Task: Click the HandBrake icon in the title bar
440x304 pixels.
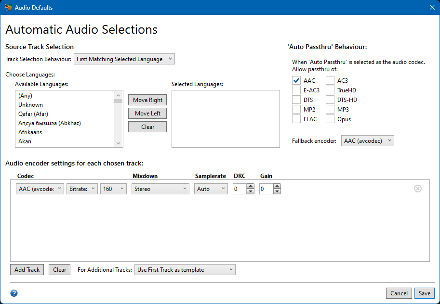Action: 8,7
